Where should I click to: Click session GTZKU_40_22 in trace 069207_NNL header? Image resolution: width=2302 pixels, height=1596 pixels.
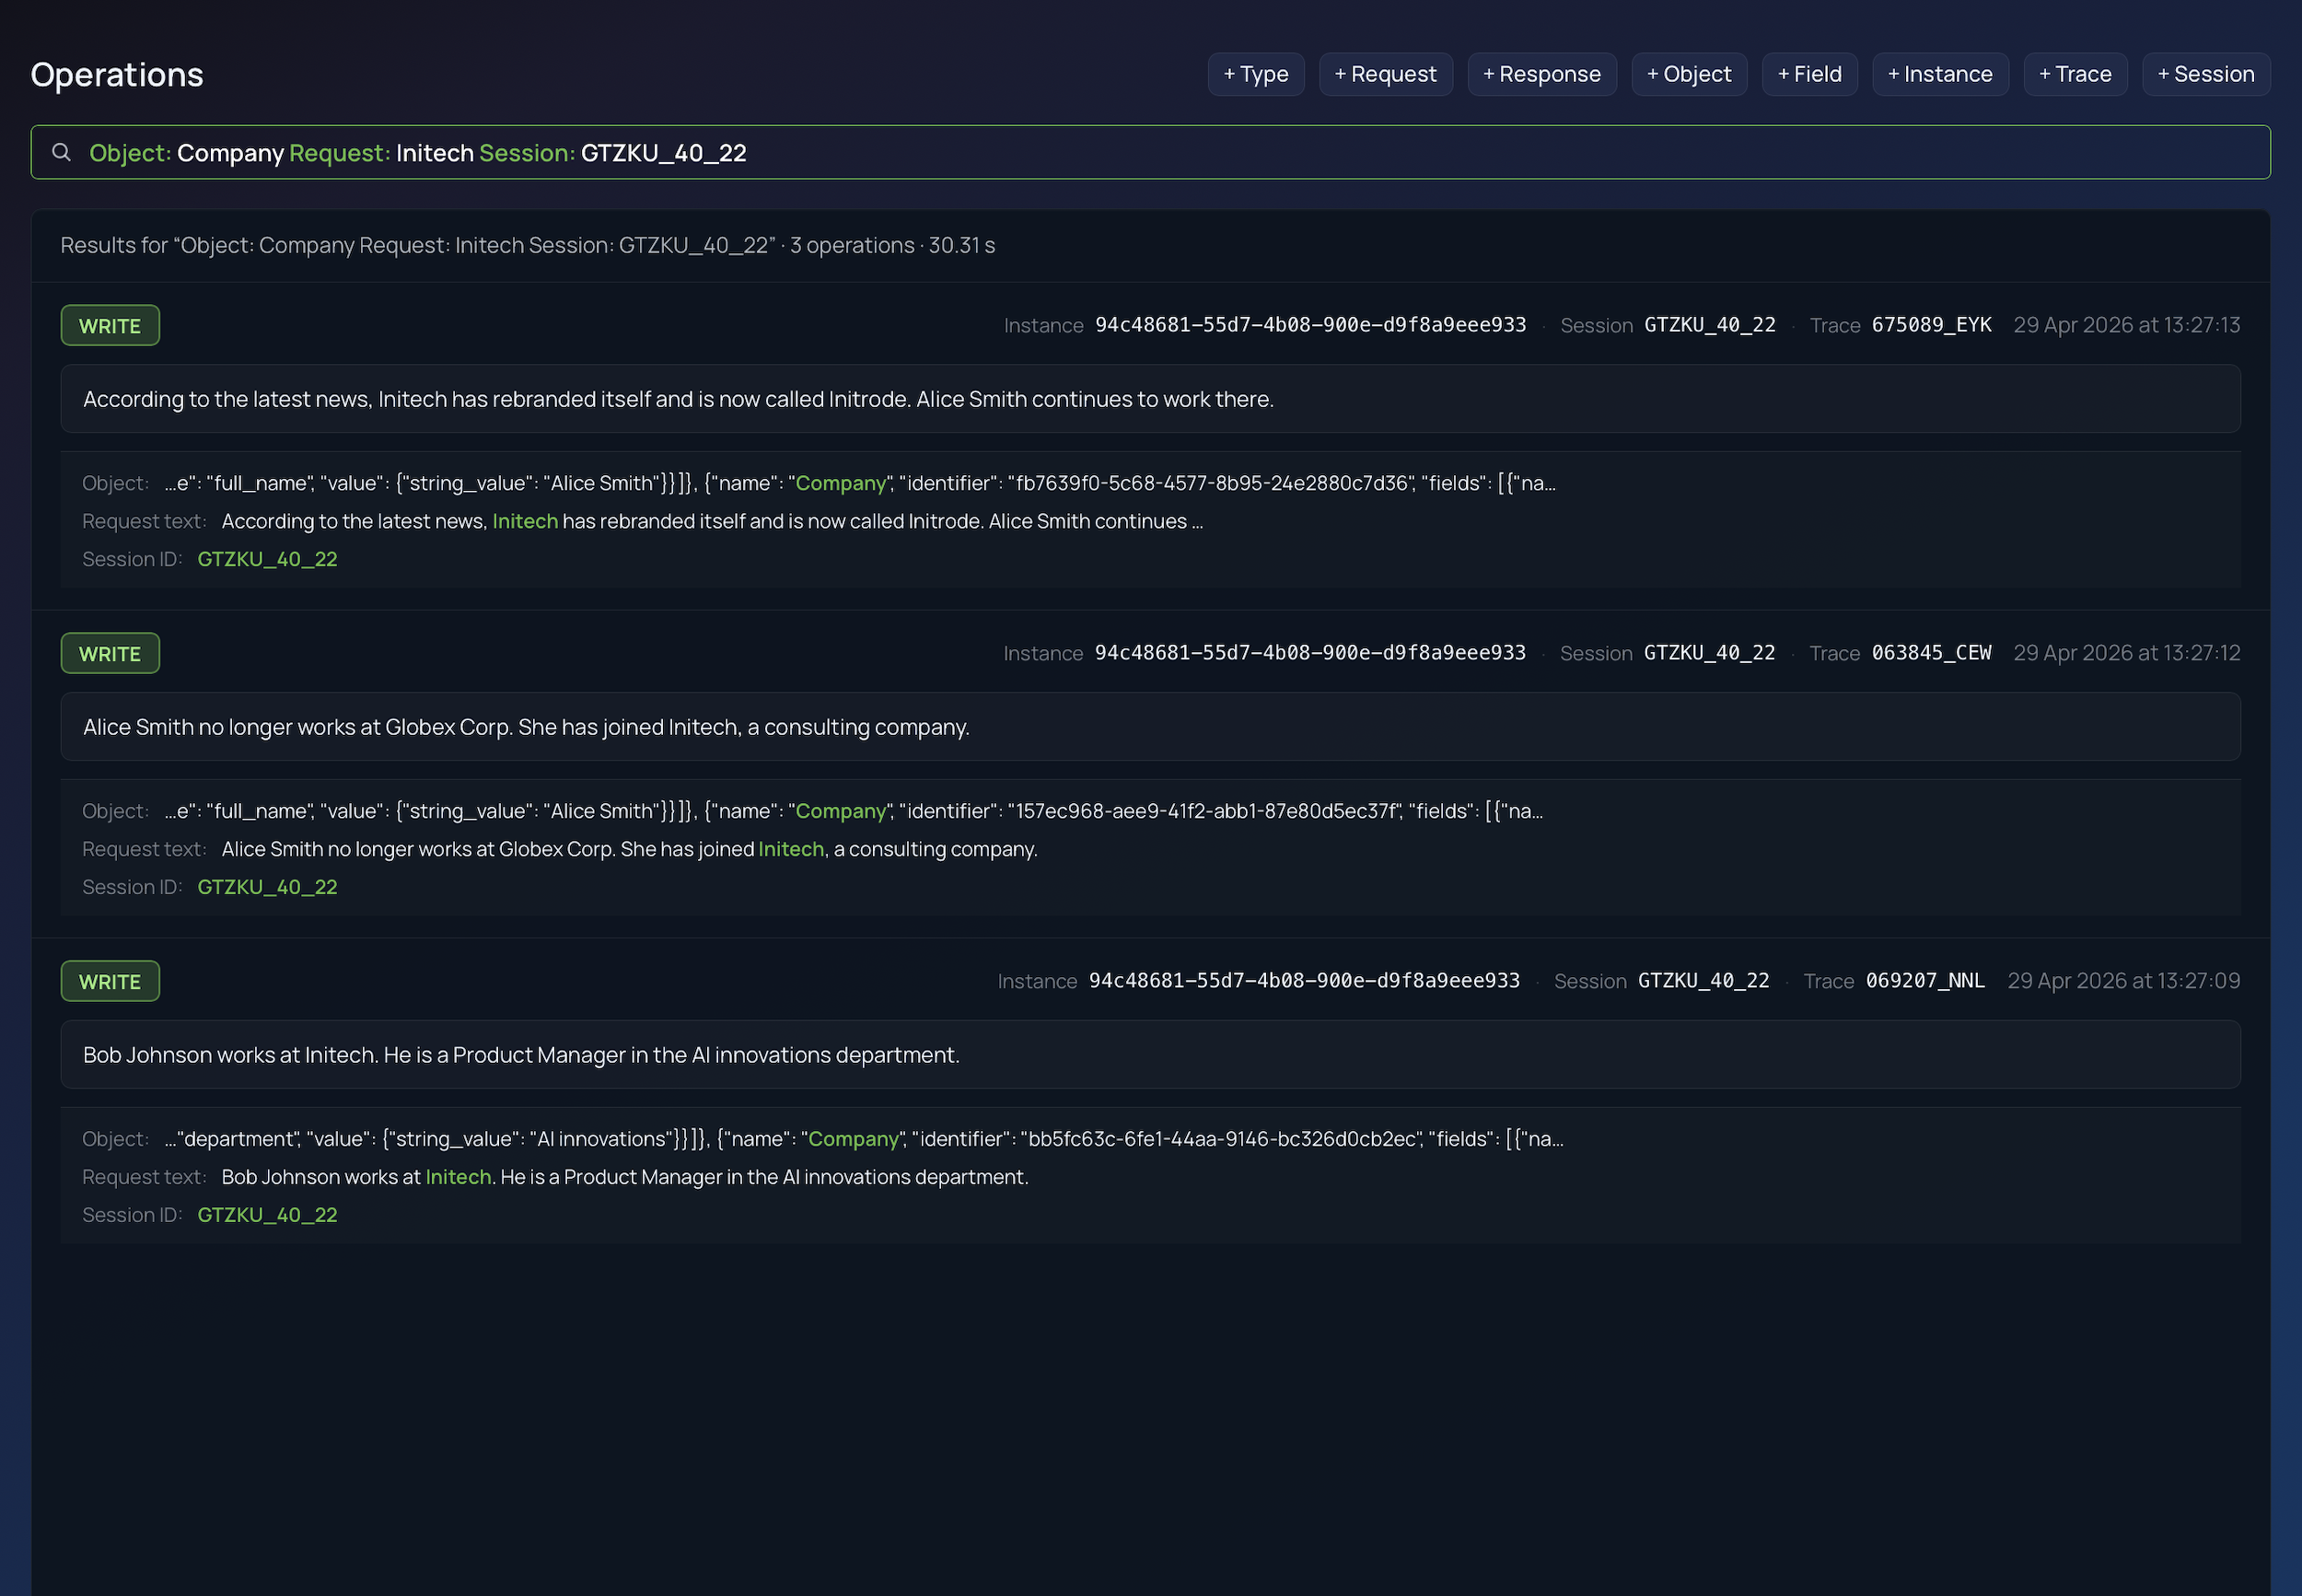[x=1703, y=981]
